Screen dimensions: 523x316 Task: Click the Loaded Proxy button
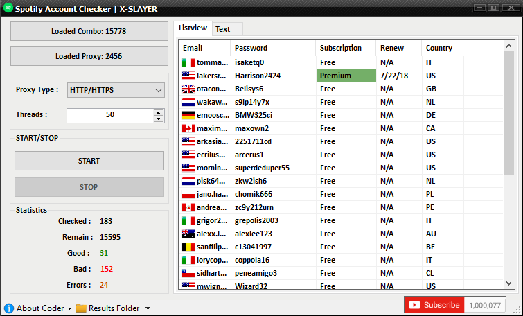tap(89, 56)
